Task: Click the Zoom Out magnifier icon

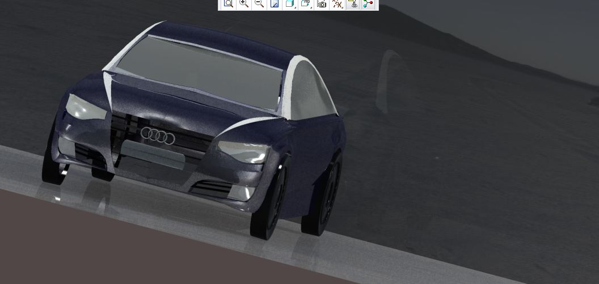Action: [x=259, y=4]
